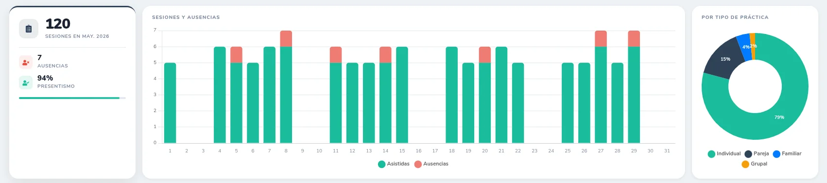Click the x-axis label for day 9
This screenshot has width=827, height=183.
[303, 151]
